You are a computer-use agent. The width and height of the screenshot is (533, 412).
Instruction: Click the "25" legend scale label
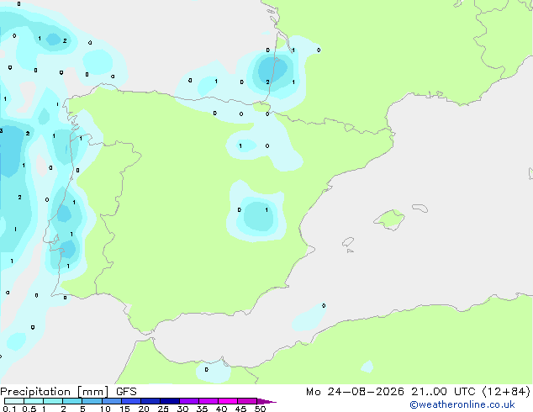click(163, 409)
